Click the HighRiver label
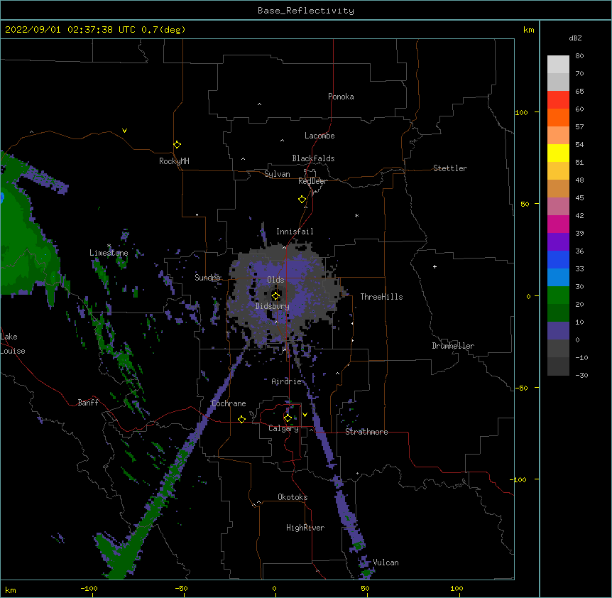This screenshot has height=598, width=612. click(x=305, y=528)
